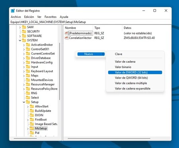Click the Setup folder icon
This screenshot has width=179, height=148.
point(28,102)
